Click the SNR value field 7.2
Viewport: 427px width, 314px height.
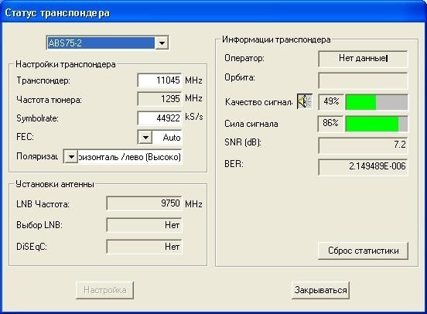(x=363, y=145)
